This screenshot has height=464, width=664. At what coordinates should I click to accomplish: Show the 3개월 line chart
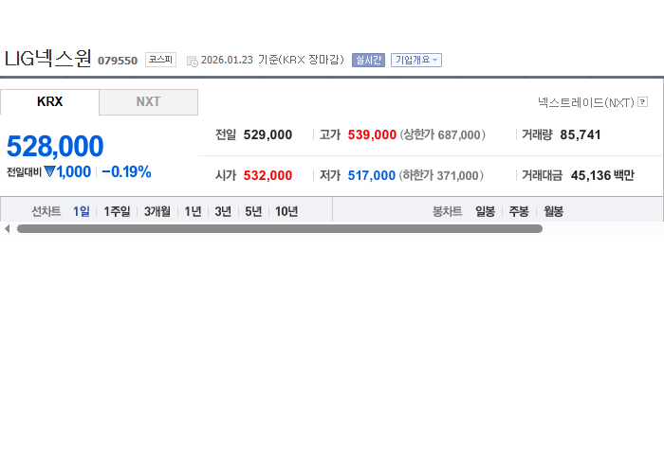(157, 211)
